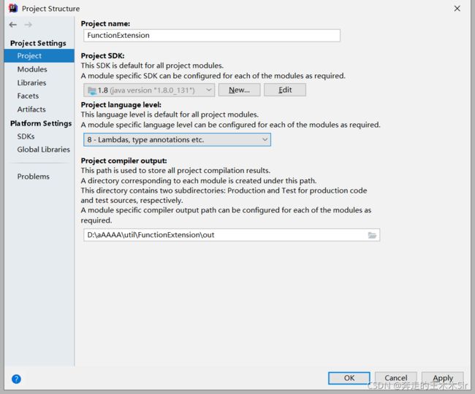The width and height of the screenshot is (475, 394).
Task: Focus the compiler output path field
Action: tap(232, 235)
